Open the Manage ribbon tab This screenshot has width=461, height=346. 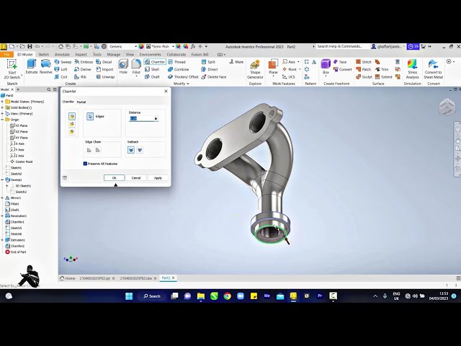(114, 55)
